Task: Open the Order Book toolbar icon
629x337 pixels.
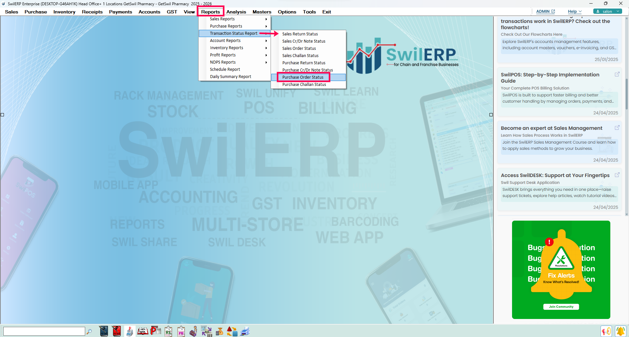Action: tap(143, 331)
